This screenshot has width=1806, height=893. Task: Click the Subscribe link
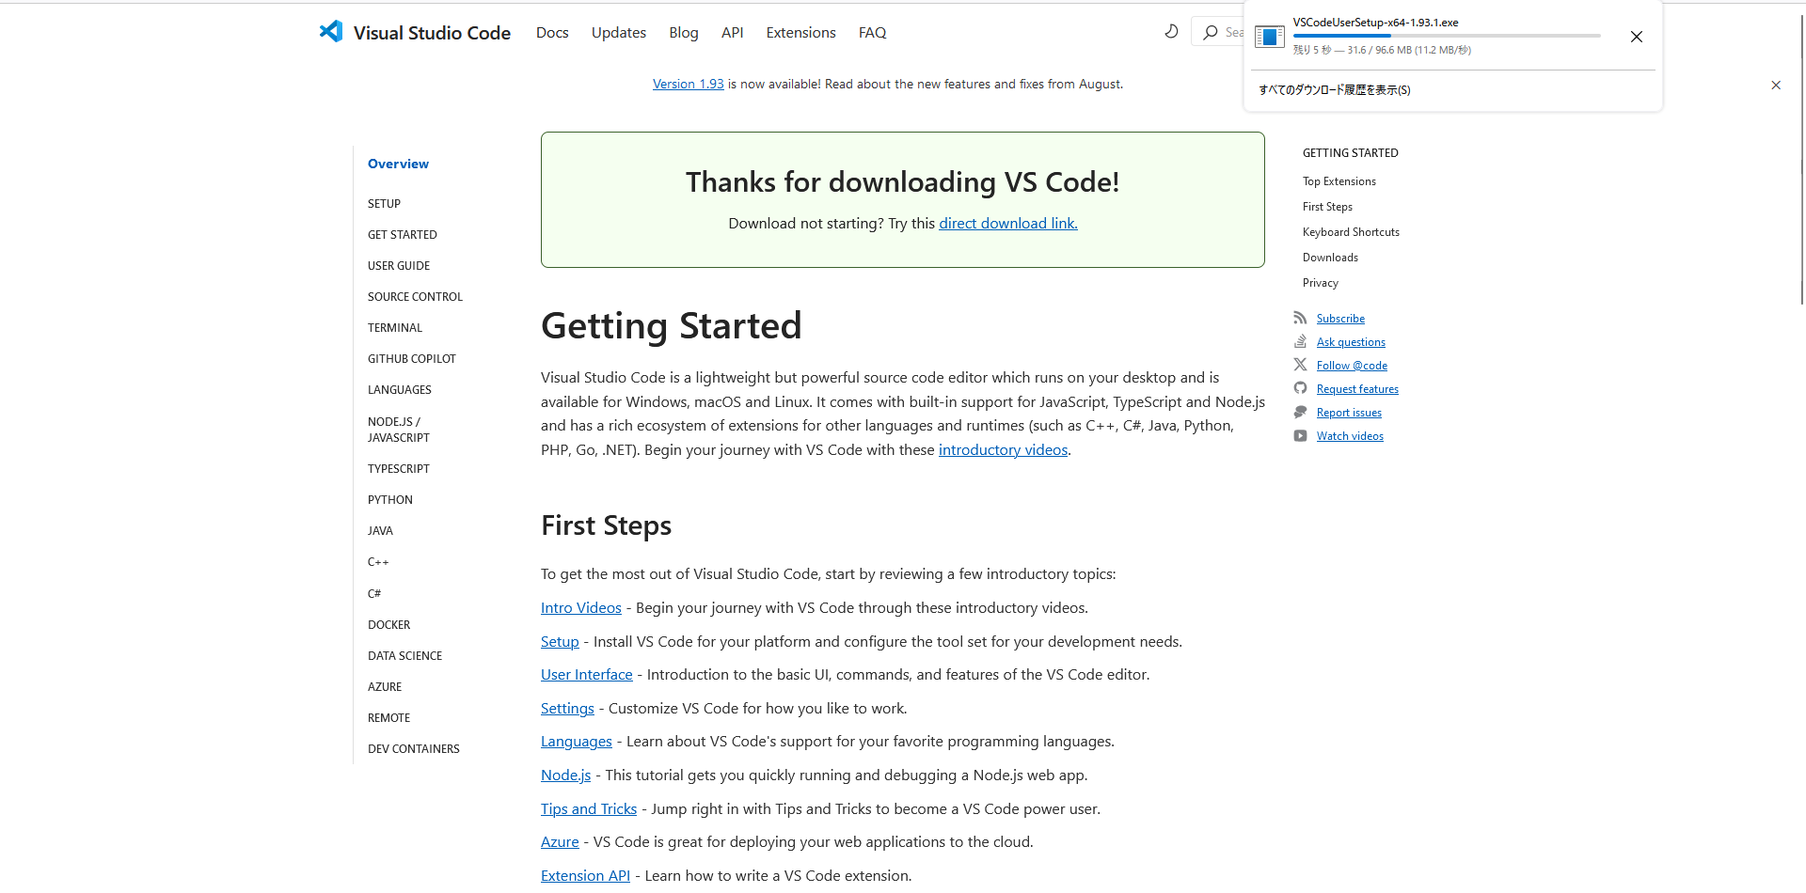(x=1340, y=318)
